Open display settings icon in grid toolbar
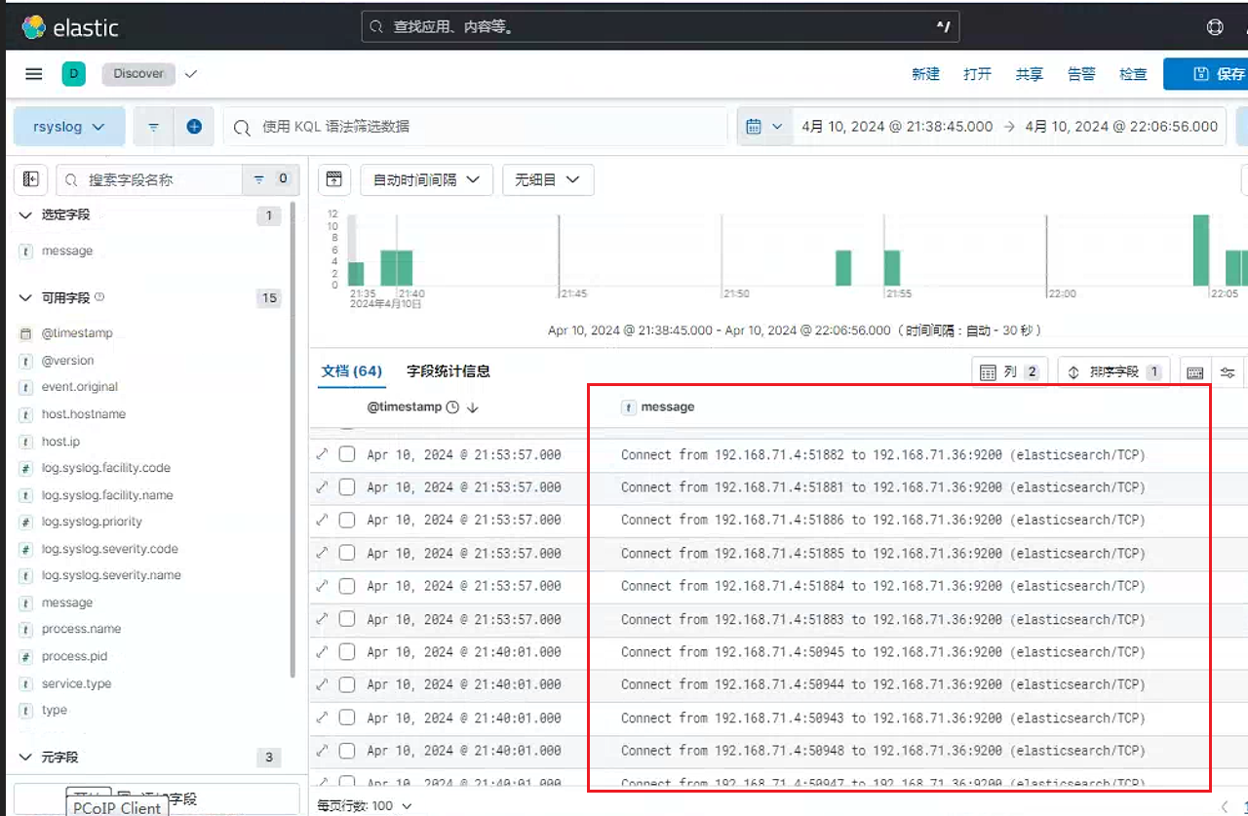The width and height of the screenshot is (1248, 816). 1228,372
